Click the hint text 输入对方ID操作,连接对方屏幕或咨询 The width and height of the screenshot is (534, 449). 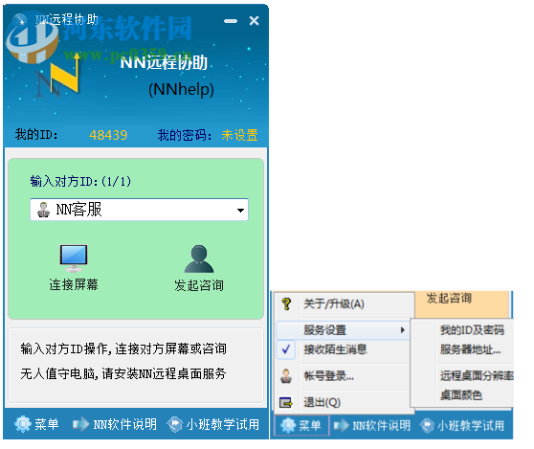(123, 348)
